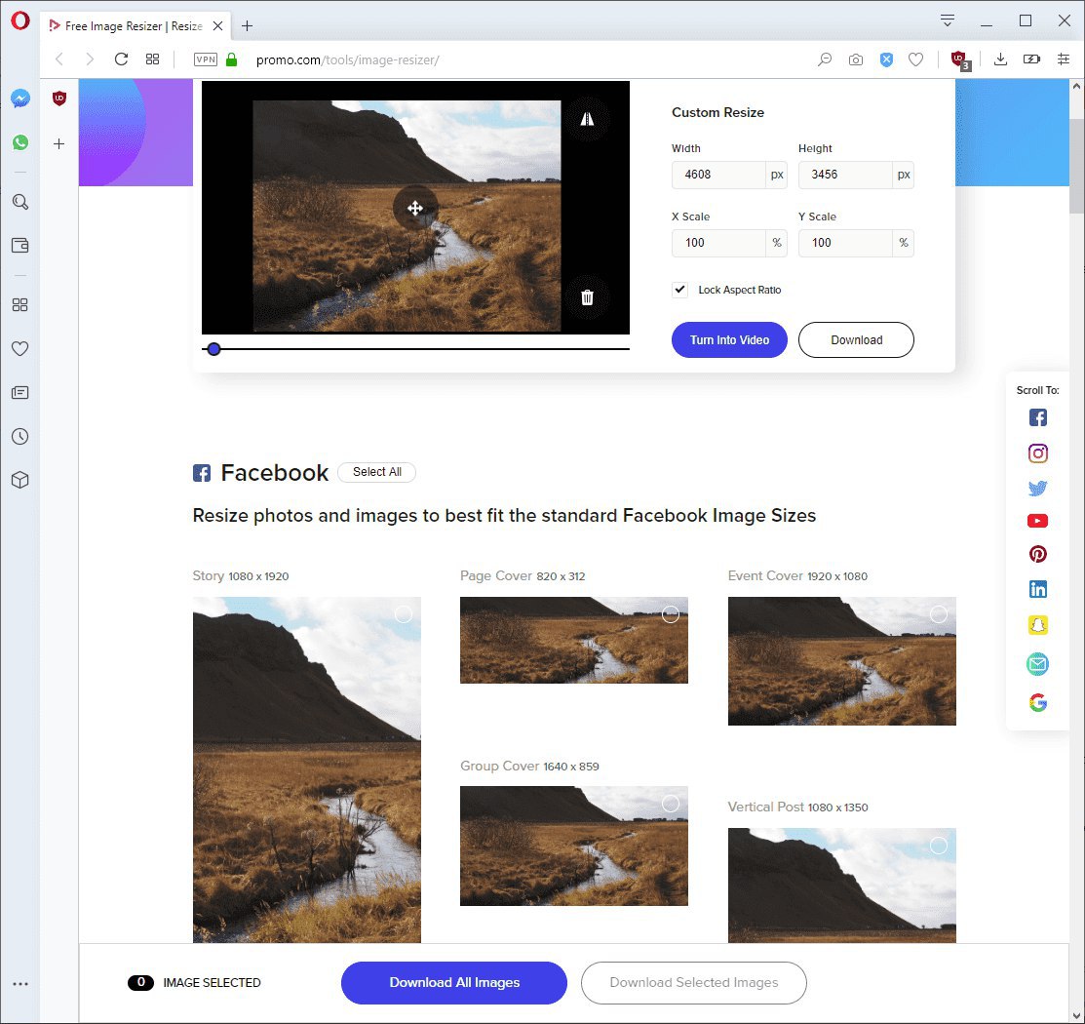Jump to Snapchat section in Scroll To panel

pyautogui.click(x=1037, y=625)
